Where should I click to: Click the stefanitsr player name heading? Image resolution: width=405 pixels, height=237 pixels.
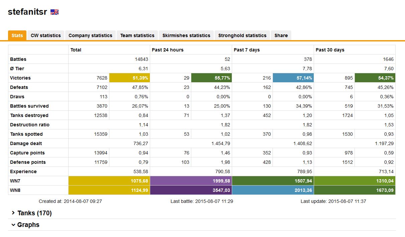click(x=27, y=12)
